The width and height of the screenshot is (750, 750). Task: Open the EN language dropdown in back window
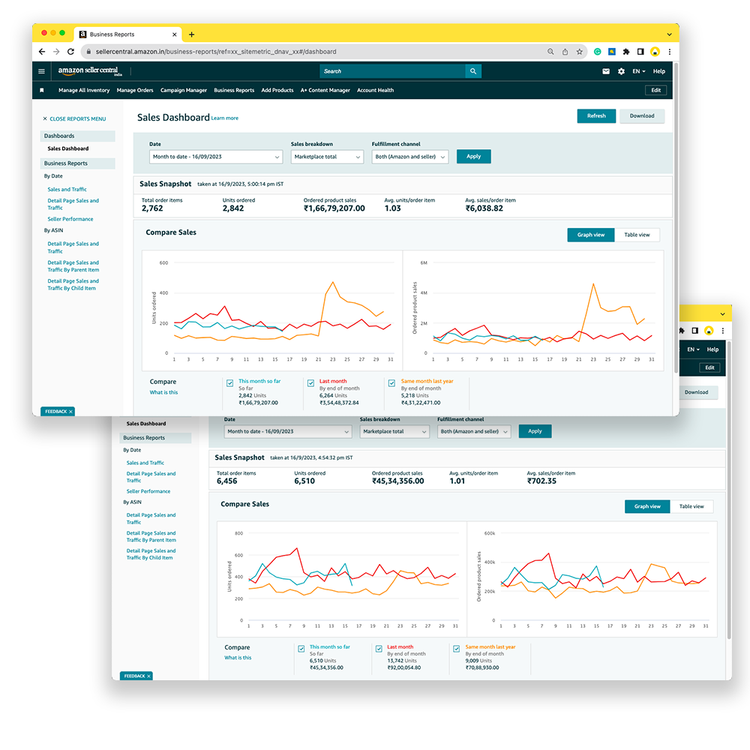pos(694,349)
